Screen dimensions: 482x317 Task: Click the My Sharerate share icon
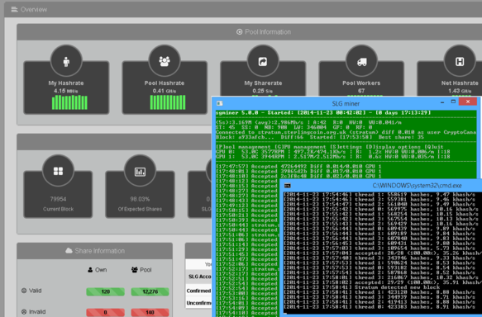[263, 62]
